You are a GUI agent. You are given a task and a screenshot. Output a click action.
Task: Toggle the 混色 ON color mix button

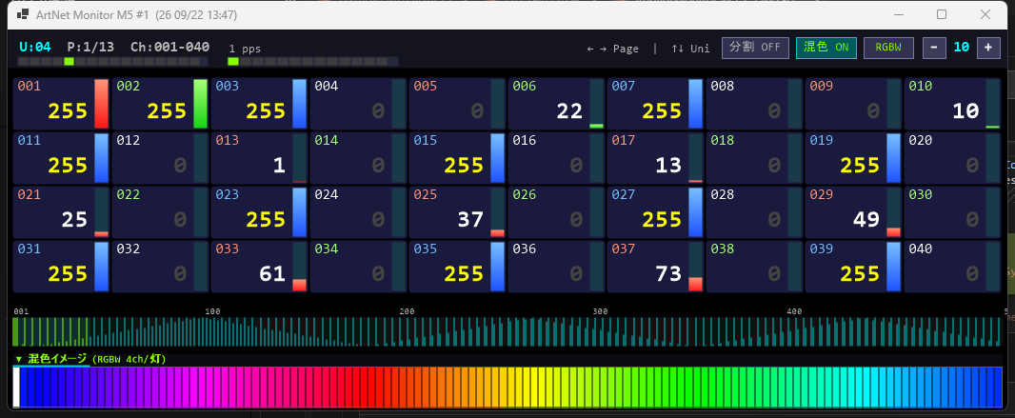point(826,48)
